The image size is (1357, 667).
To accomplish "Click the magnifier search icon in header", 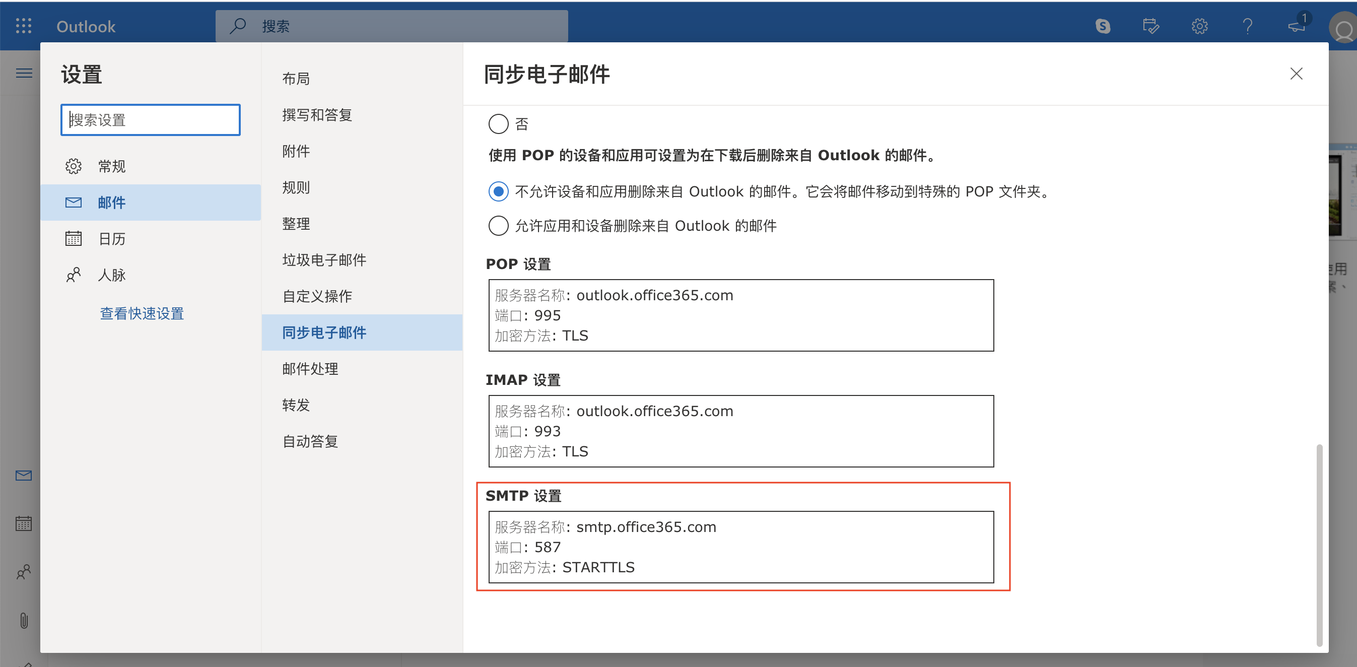I will tap(238, 26).
